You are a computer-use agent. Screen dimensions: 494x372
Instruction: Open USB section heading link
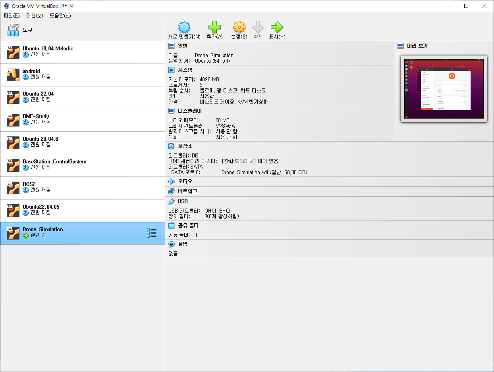[183, 201]
